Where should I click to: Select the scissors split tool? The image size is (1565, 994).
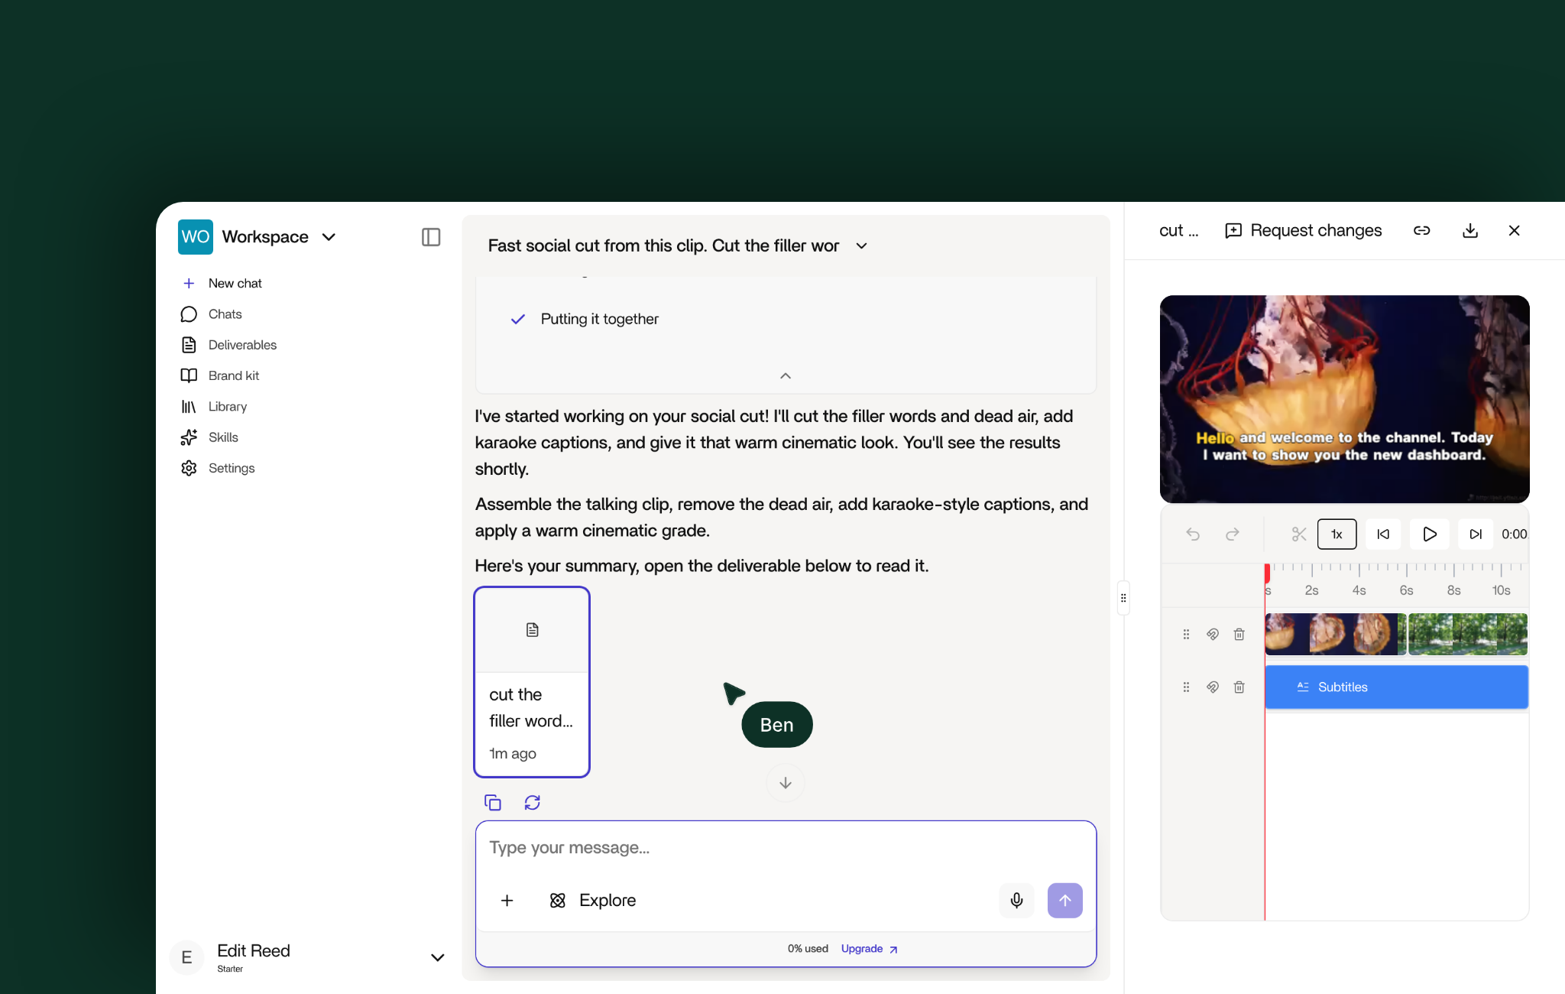(x=1299, y=534)
